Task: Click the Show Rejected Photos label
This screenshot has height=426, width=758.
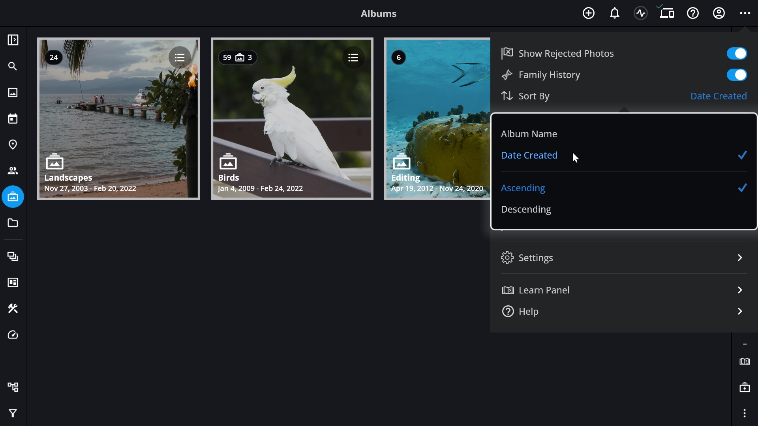Action: coord(566,53)
